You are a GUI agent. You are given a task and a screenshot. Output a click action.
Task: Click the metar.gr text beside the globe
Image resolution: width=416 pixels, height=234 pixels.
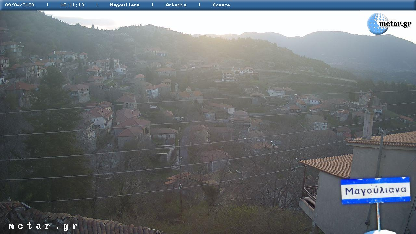click(x=395, y=24)
